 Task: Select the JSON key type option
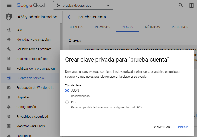(x=67, y=90)
